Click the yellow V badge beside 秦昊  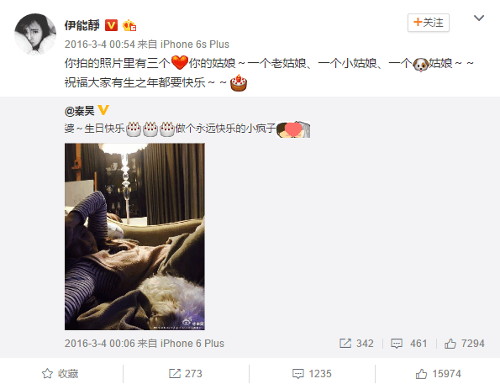(103, 110)
